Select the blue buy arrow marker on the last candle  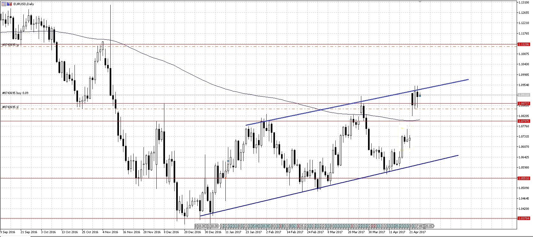click(x=420, y=96)
